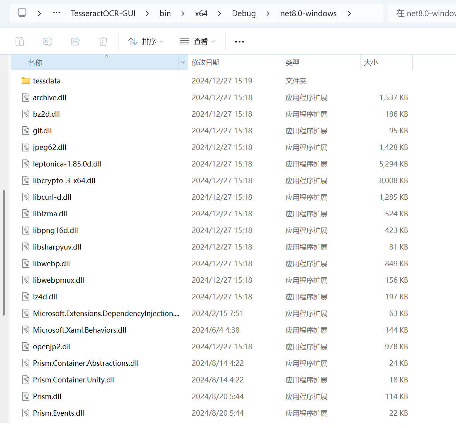Image resolution: width=456 pixels, height=428 pixels.
Task: Open the 名称 column filter dropdown arrow
Action: (183, 62)
